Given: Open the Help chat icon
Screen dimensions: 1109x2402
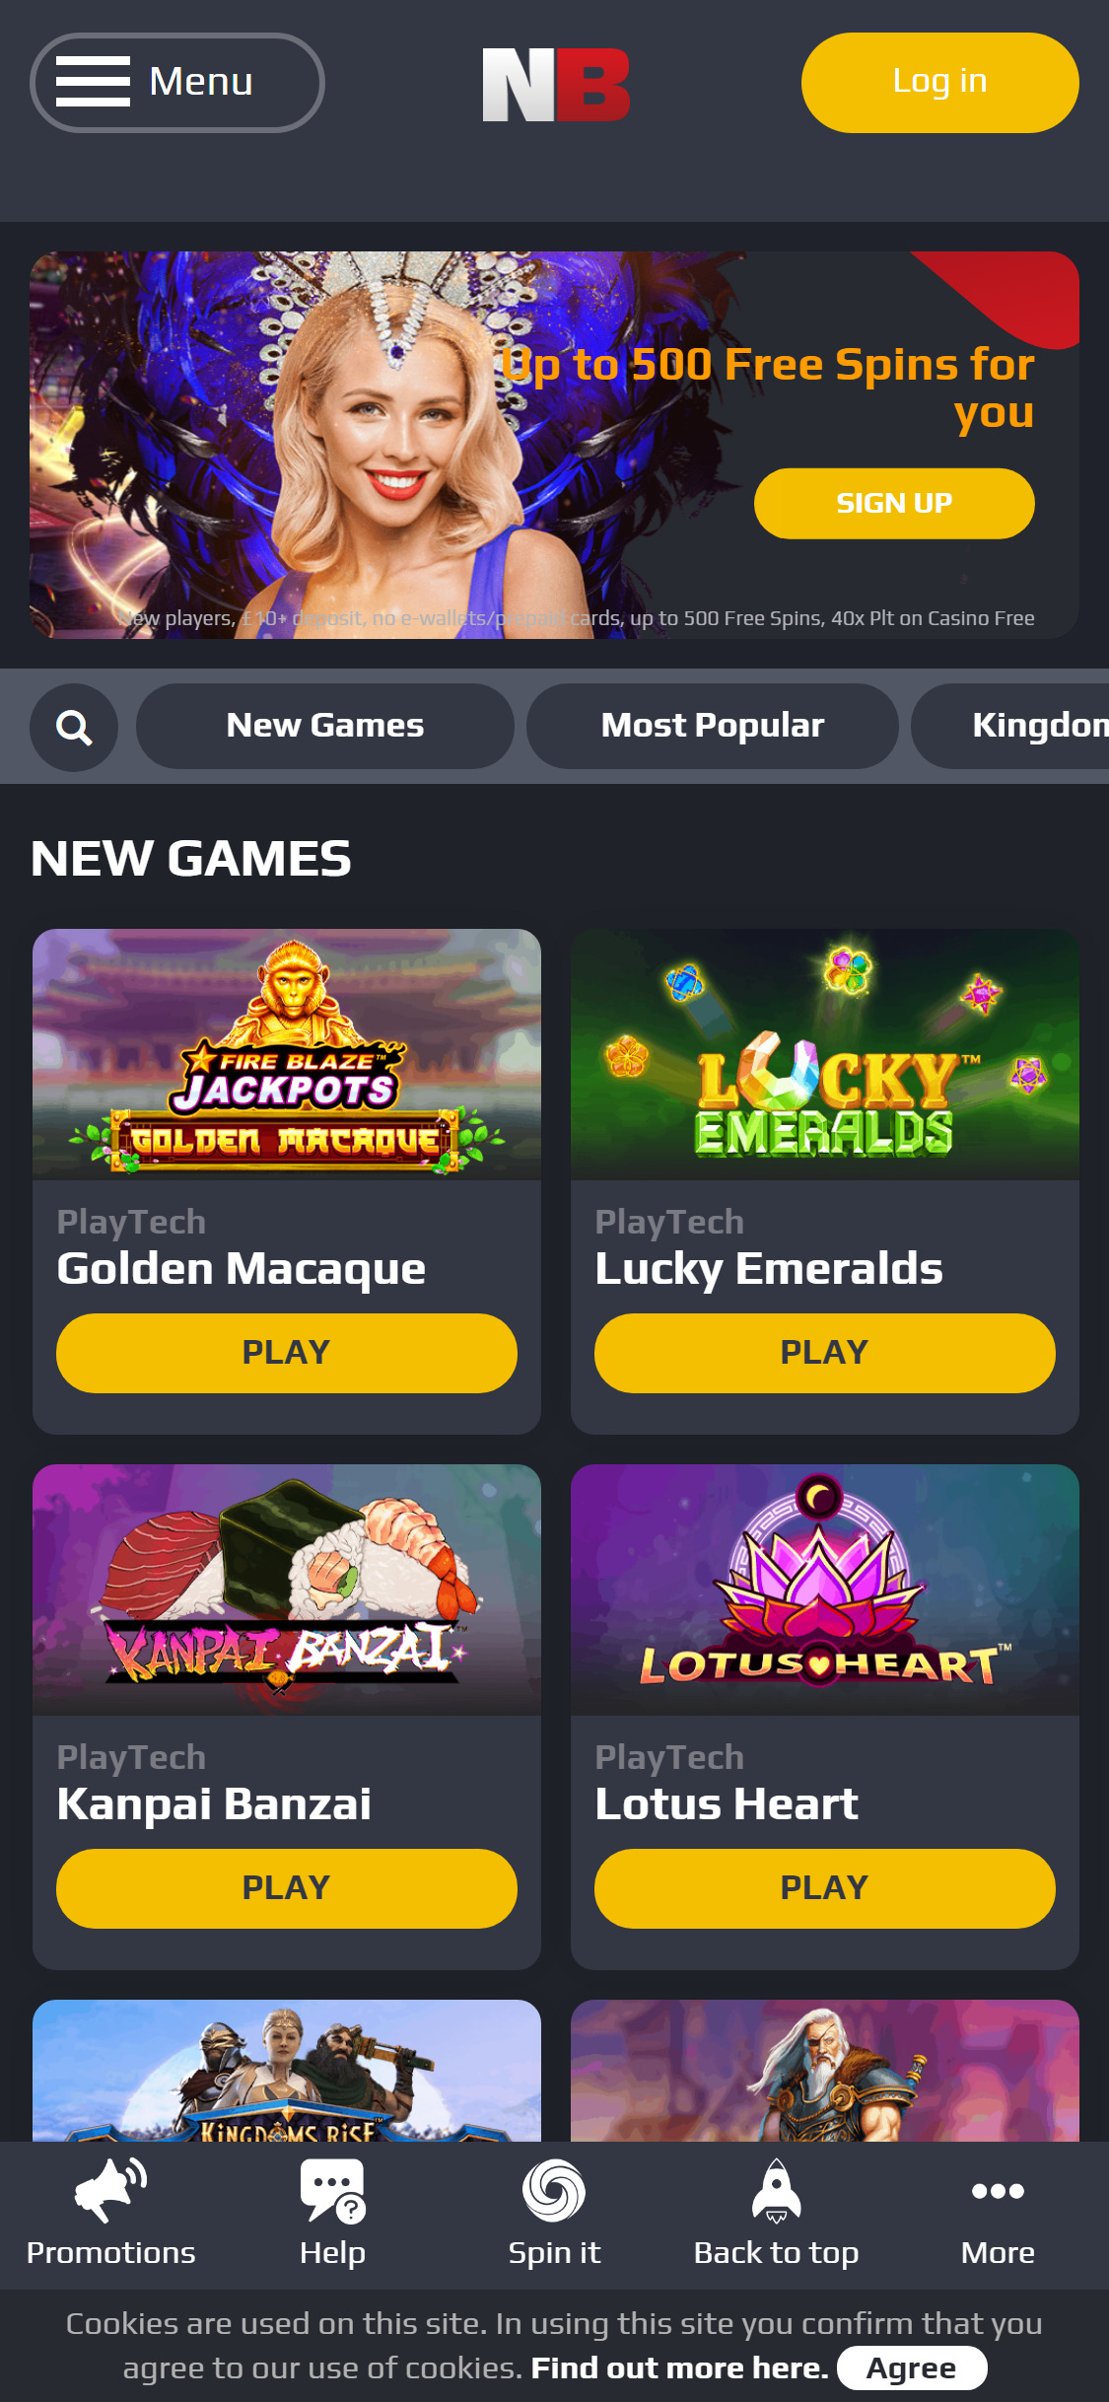Looking at the screenshot, I should tap(333, 2191).
